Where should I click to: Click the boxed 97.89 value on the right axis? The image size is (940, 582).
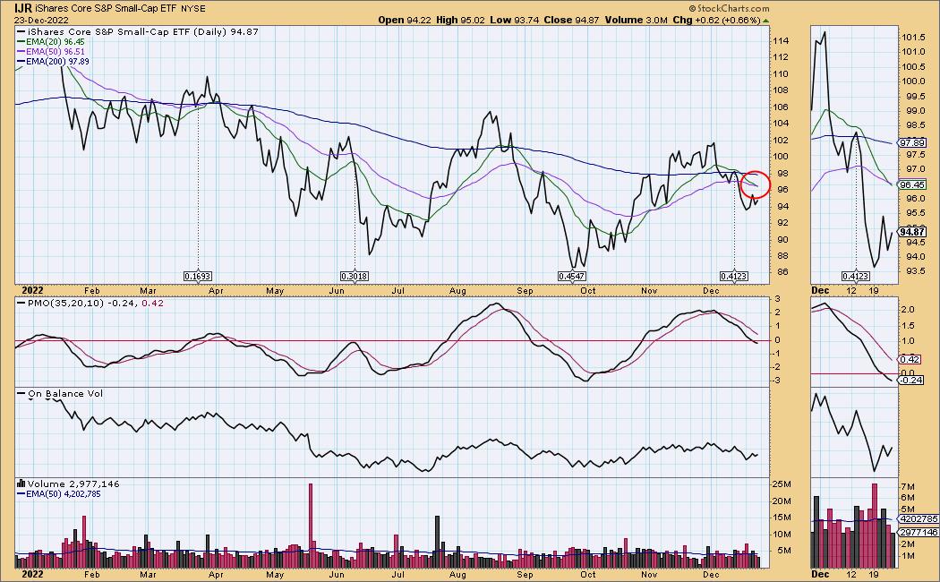tap(912, 143)
